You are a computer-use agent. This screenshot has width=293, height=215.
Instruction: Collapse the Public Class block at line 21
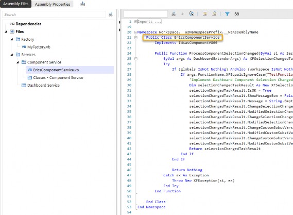136,38
